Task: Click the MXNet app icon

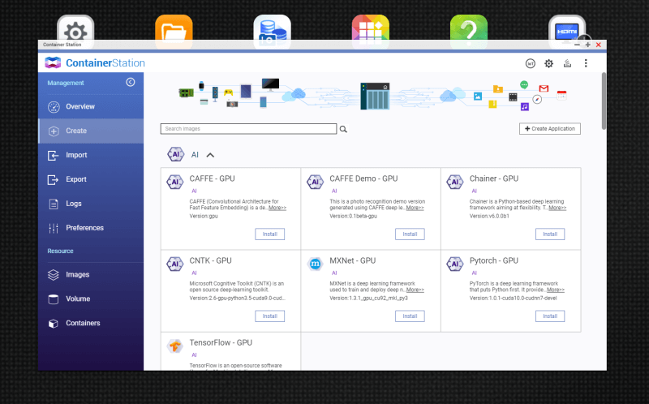Action: (315, 264)
